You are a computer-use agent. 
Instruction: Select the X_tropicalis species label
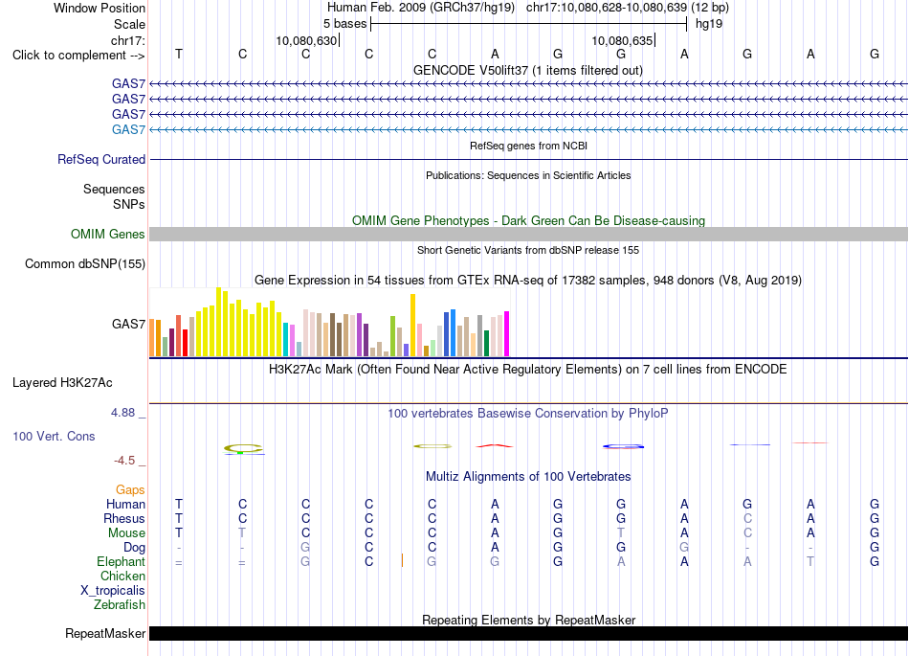coord(113,591)
